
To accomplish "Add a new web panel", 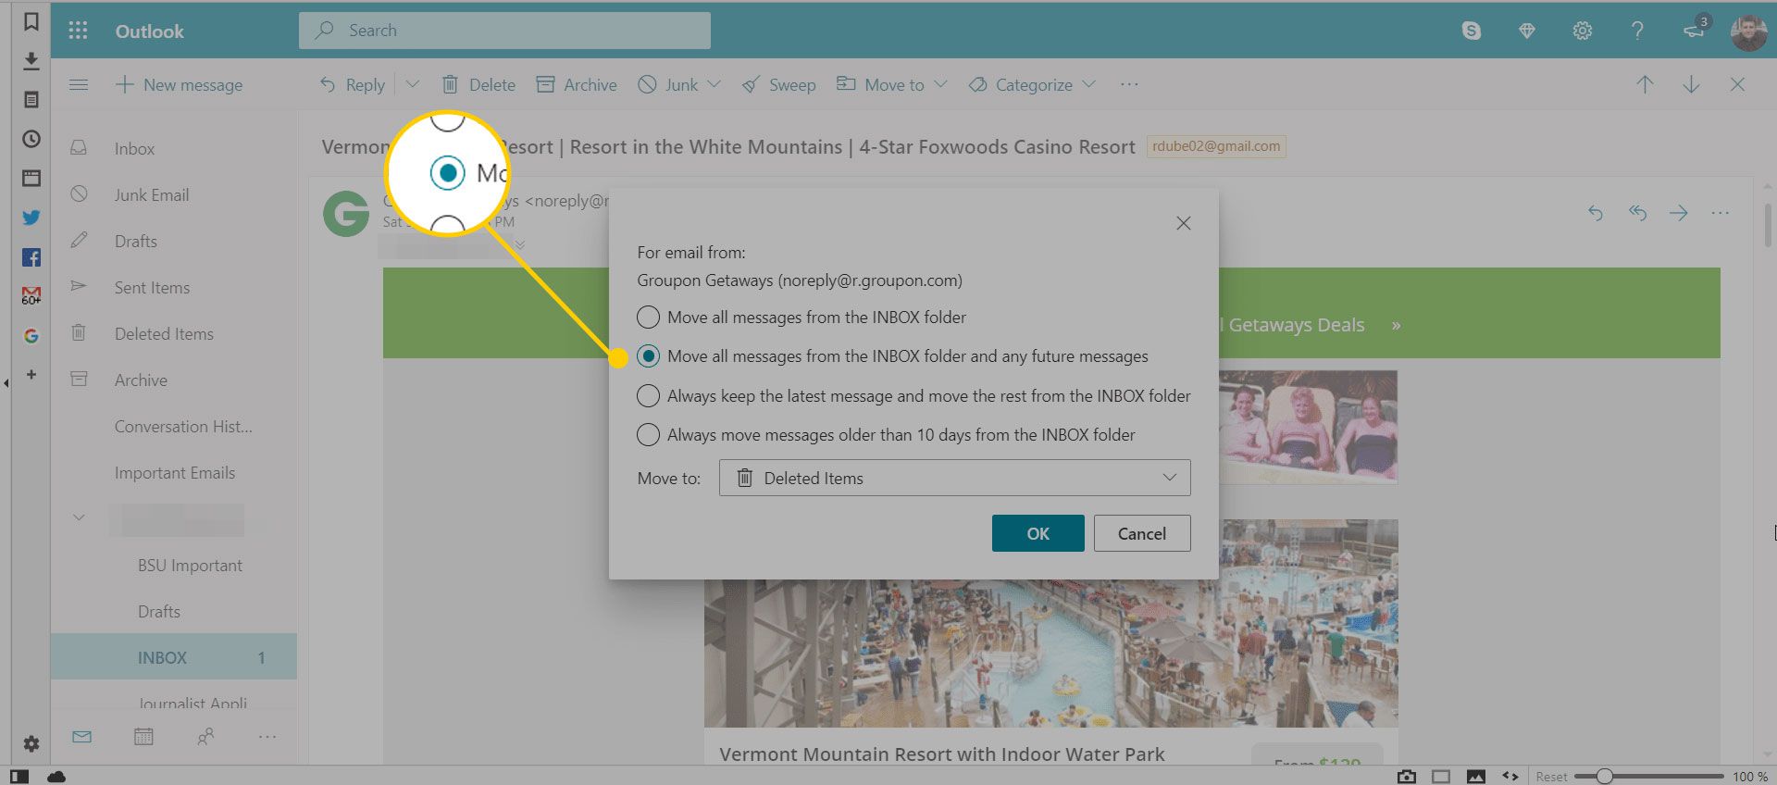I will [x=31, y=375].
